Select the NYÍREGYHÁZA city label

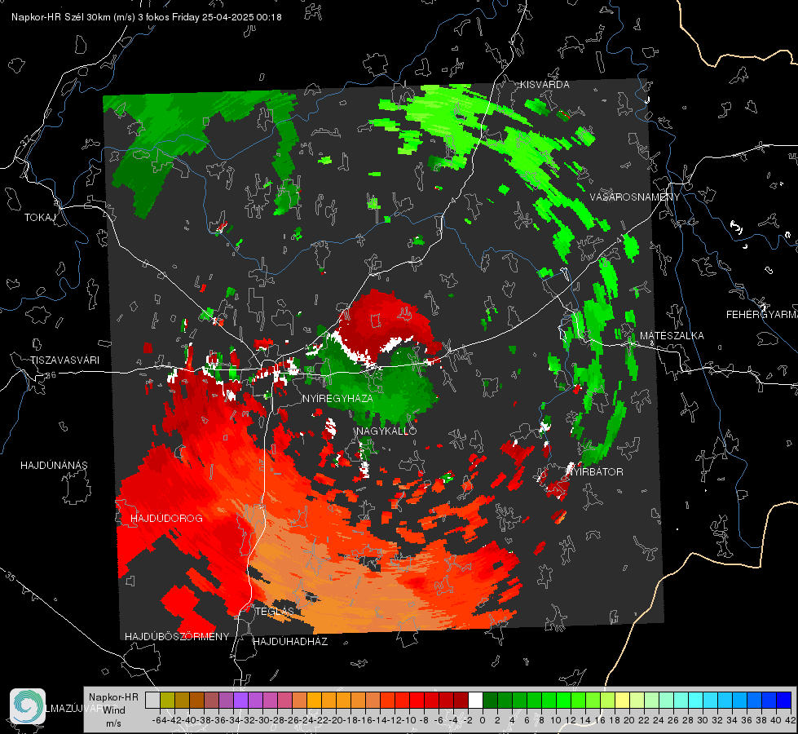coord(337,398)
